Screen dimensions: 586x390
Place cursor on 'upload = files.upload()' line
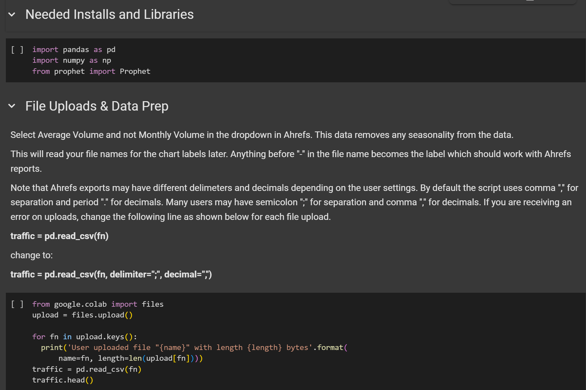82,315
